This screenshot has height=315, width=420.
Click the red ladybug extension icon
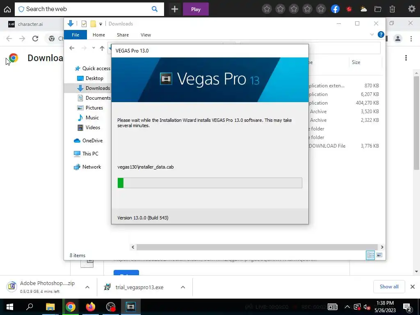coord(349,9)
